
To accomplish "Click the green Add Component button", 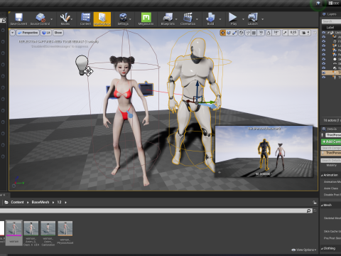I will tap(331, 142).
